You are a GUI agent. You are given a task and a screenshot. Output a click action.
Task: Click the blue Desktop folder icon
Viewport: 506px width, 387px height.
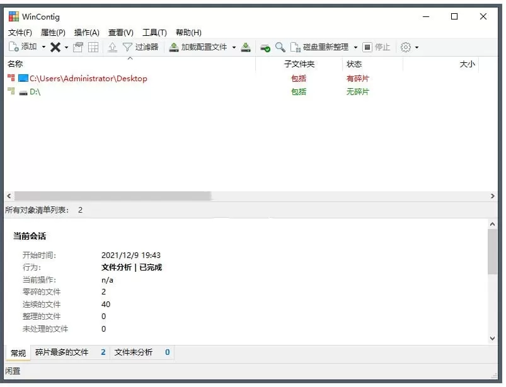click(23, 78)
